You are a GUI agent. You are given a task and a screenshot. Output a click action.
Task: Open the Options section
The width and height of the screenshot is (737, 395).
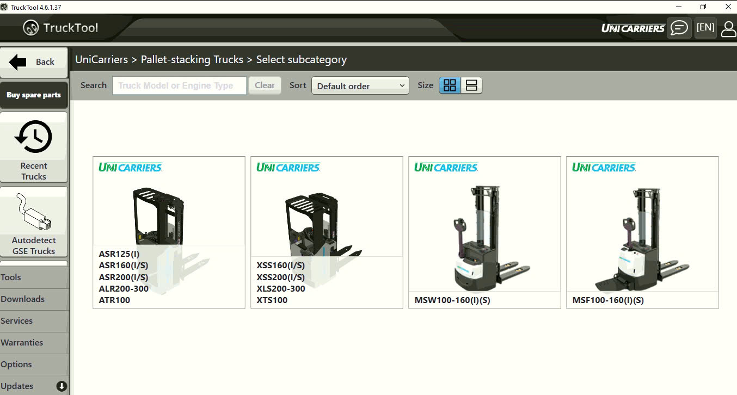[34, 365]
